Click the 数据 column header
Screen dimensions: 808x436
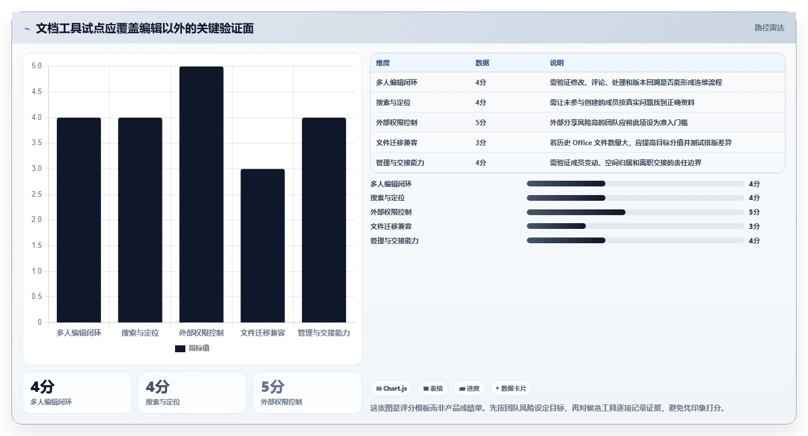(x=482, y=63)
